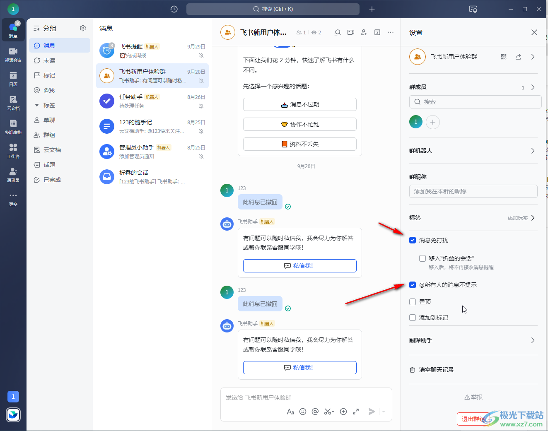
Task: Click the leave group button
Action: [x=473, y=419]
